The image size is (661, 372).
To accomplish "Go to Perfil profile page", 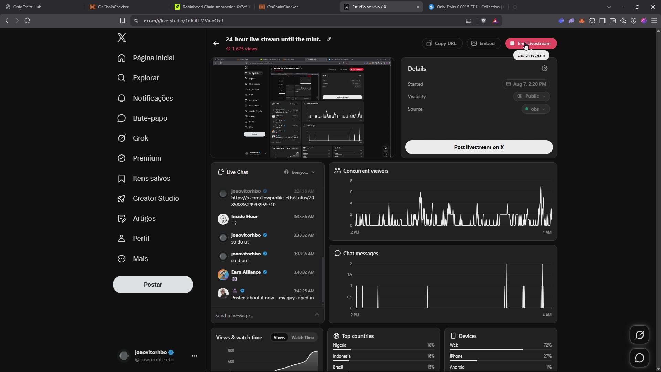I will (133, 238).
